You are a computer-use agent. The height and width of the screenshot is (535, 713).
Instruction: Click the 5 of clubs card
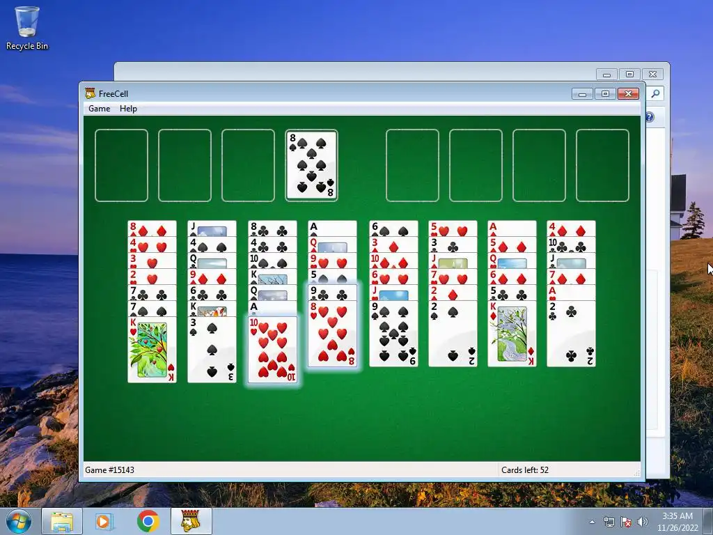512,293
